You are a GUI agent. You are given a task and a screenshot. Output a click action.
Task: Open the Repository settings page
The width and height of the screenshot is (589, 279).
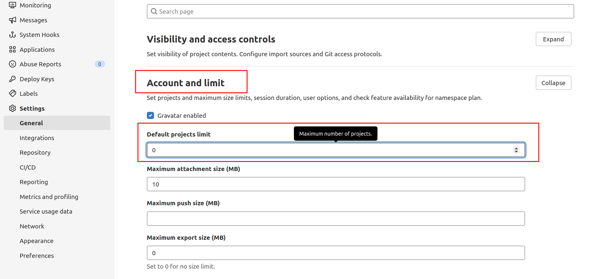tap(35, 153)
